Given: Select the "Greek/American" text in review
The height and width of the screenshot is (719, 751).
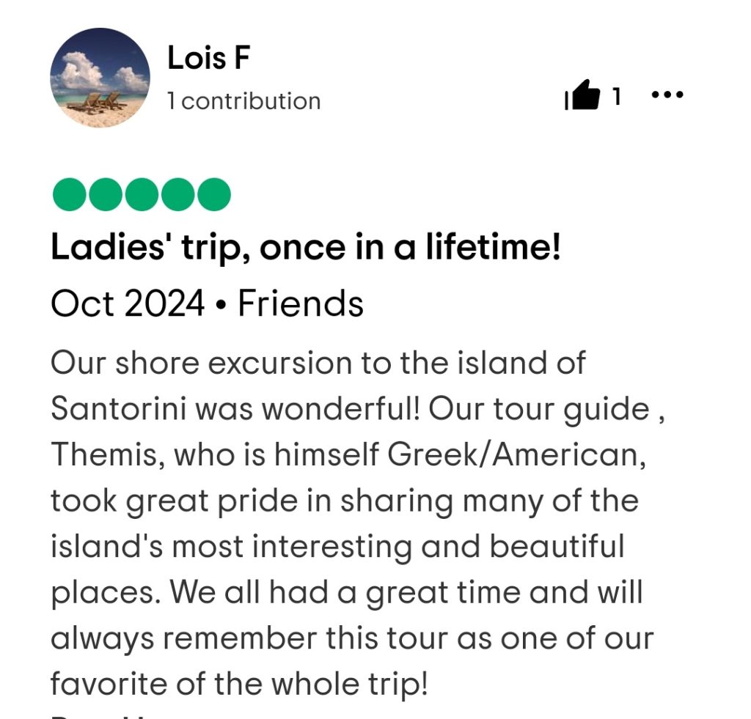Looking at the screenshot, I should coord(516,455).
